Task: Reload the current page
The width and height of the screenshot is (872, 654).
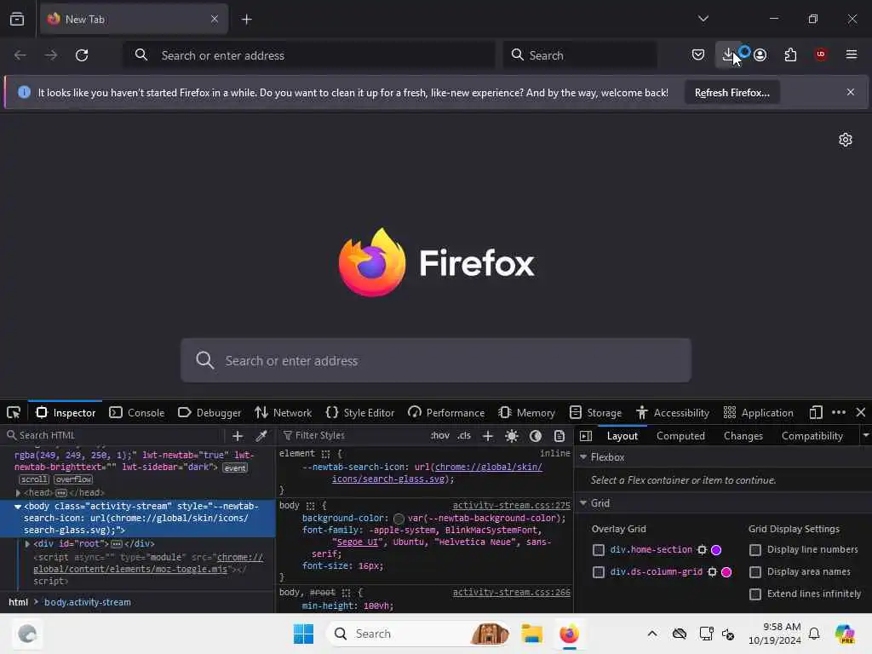Action: pos(82,55)
